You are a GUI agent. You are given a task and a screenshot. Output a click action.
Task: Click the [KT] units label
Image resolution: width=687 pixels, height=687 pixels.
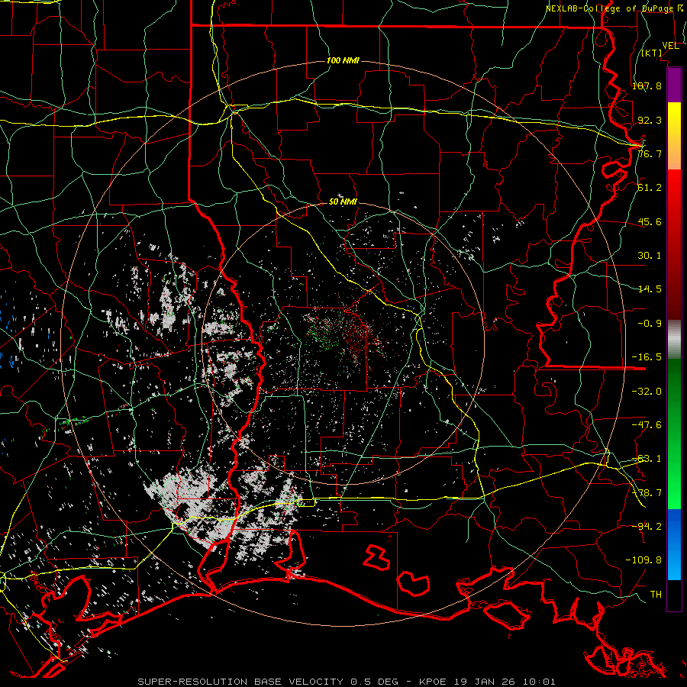(x=652, y=53)
